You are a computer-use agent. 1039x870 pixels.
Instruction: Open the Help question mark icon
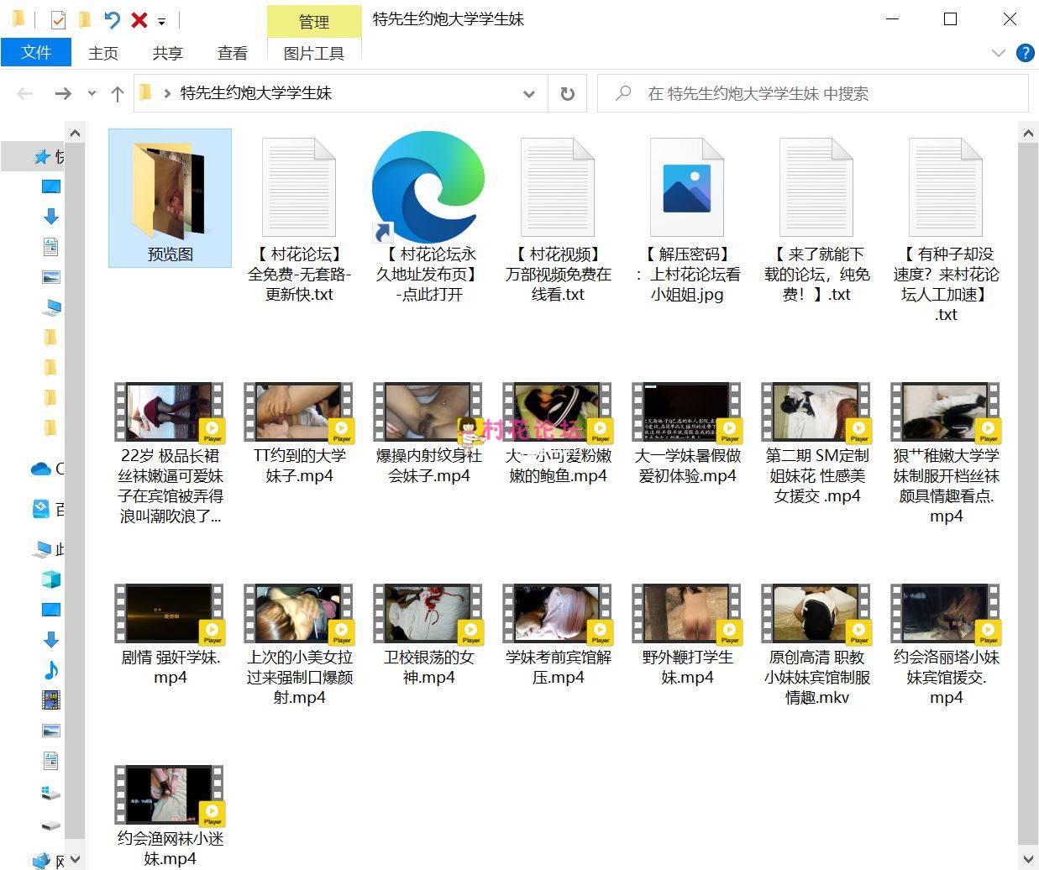point(1025,53)
